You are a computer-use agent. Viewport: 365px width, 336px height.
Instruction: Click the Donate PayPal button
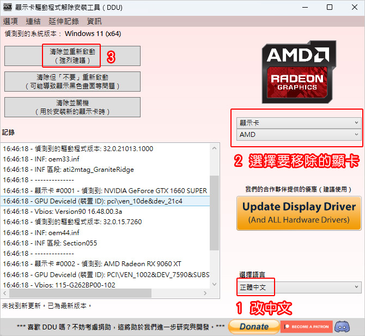[x=254, y=326]
